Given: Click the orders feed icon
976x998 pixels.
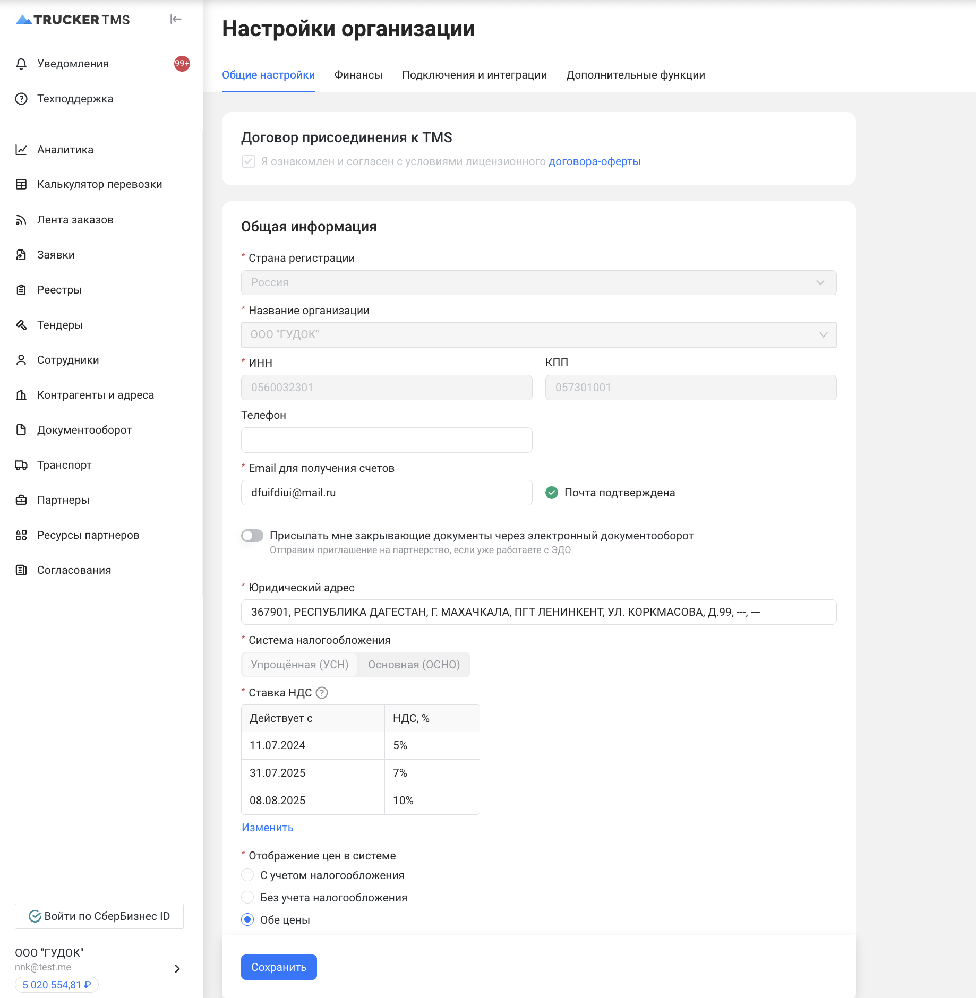Looking at the screenshot, I should point(21,220).
